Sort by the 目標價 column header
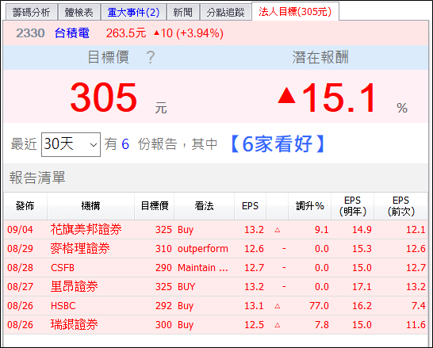 click(x=155, y=206)
